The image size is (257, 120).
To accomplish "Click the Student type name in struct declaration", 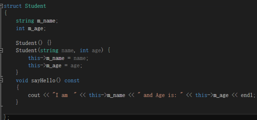I will 35,6.
